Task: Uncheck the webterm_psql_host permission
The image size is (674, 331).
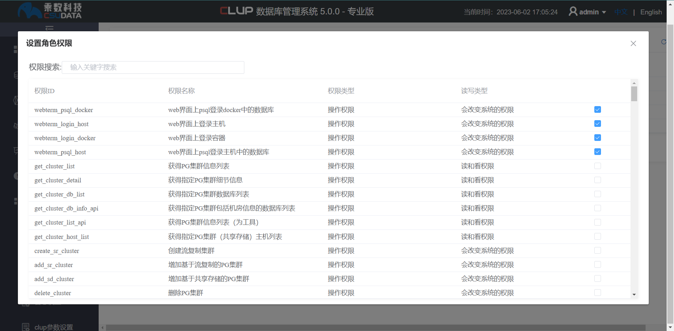Action: (598, 152)
